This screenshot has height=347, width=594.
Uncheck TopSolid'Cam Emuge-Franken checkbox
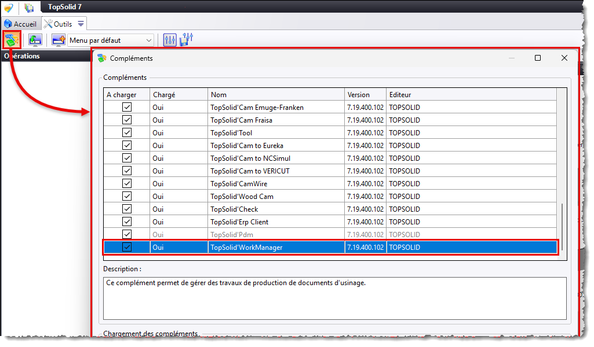tap(127, 108)
